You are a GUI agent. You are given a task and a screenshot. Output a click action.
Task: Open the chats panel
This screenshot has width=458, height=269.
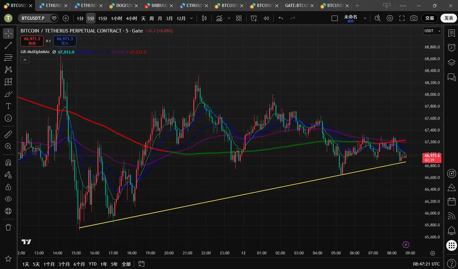[451, 77]
